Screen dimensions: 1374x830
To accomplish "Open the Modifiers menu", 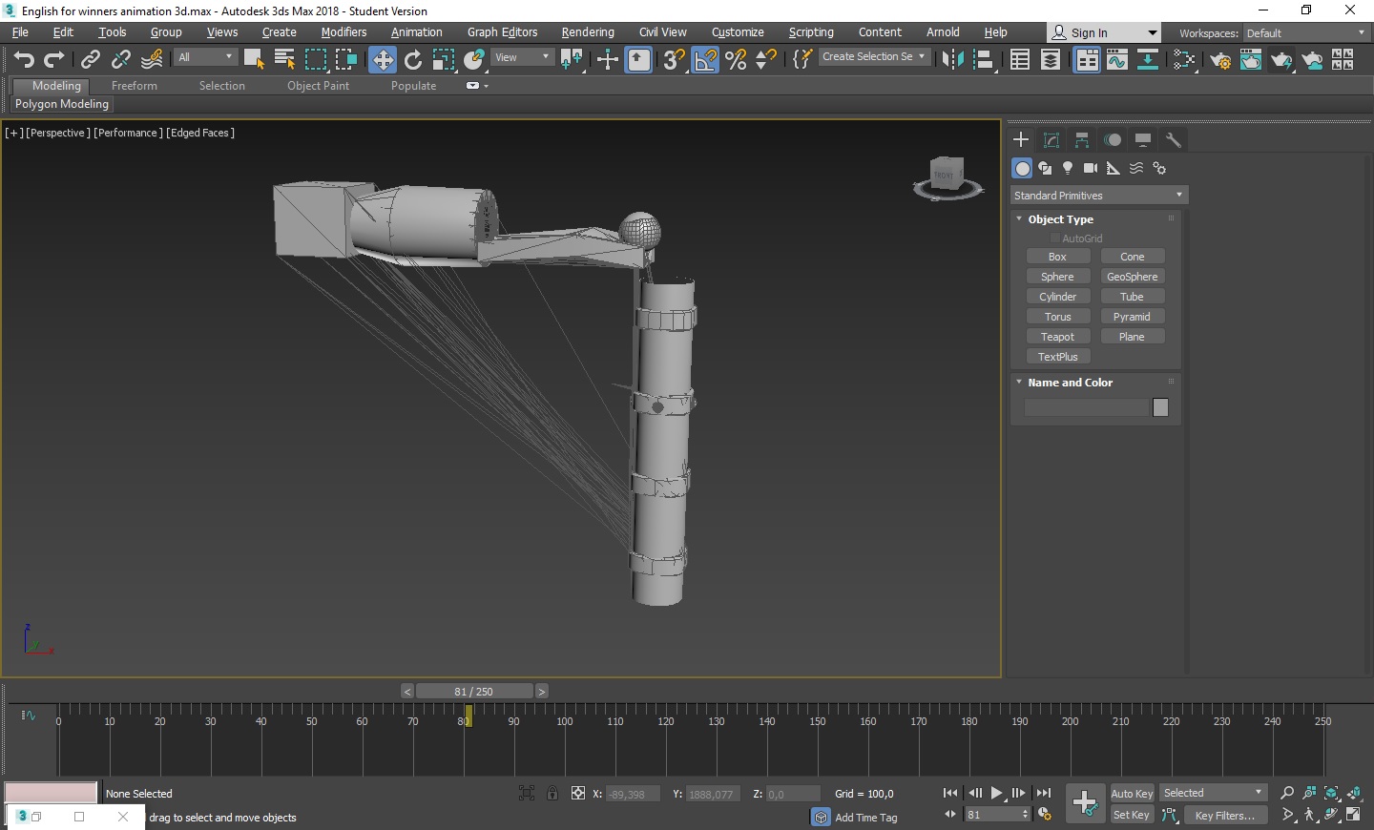I will 343,32.
